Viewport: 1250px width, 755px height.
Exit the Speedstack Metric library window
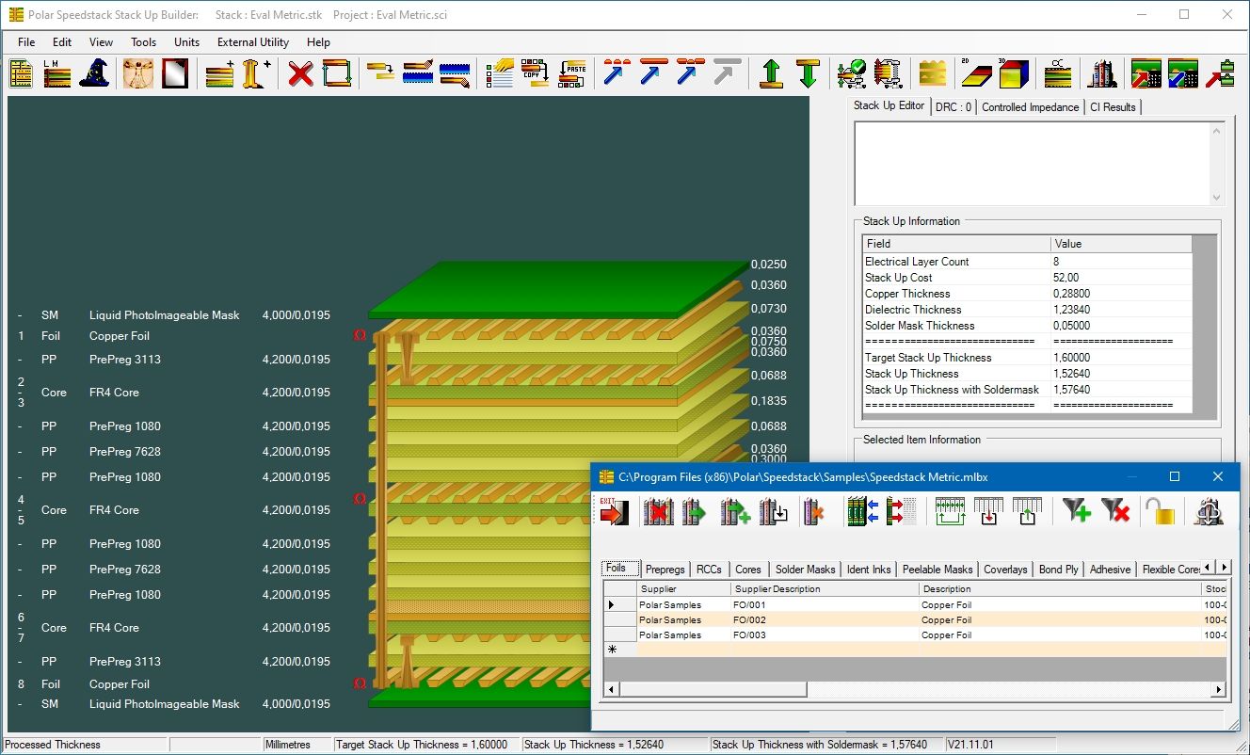click(x=615, y=511)
